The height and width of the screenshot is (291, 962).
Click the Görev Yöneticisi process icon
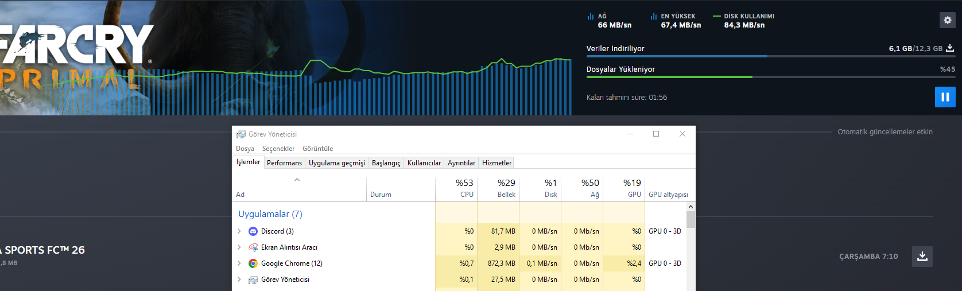[x=253, y=280]
